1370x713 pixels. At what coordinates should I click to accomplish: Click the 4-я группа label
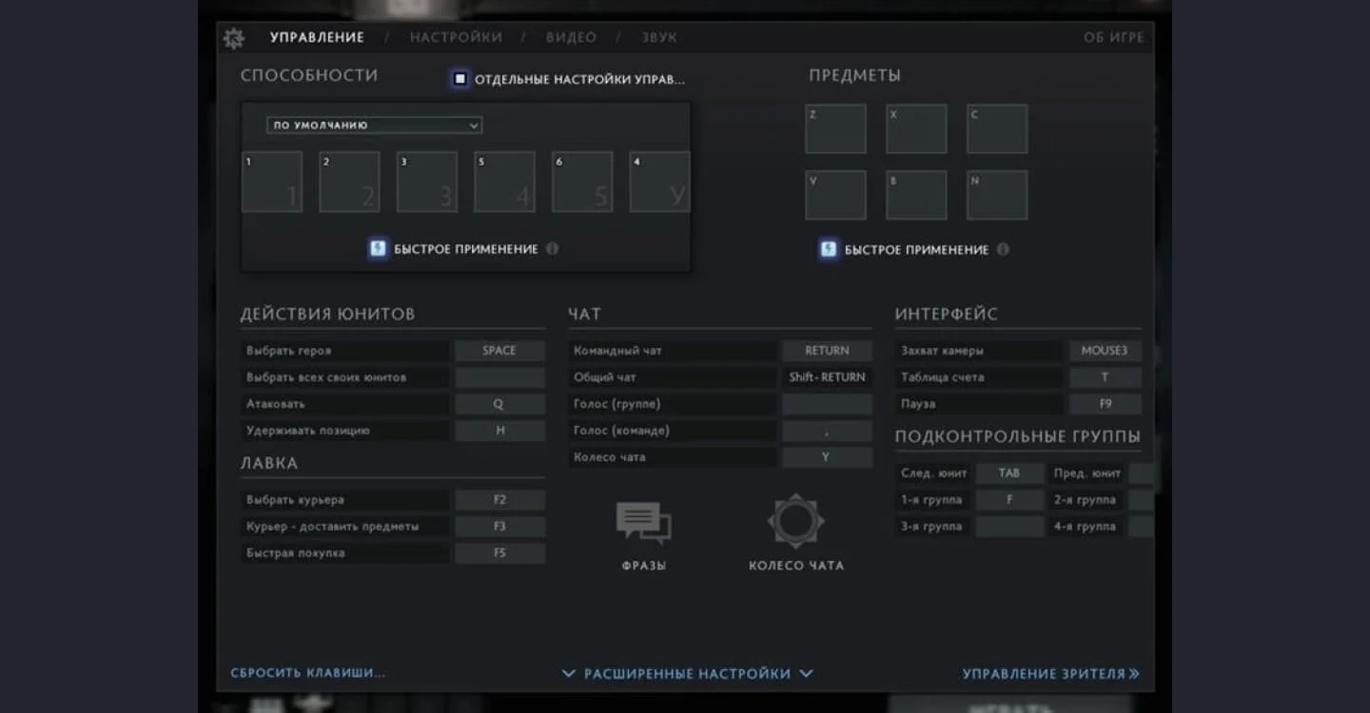(1085, 527)
